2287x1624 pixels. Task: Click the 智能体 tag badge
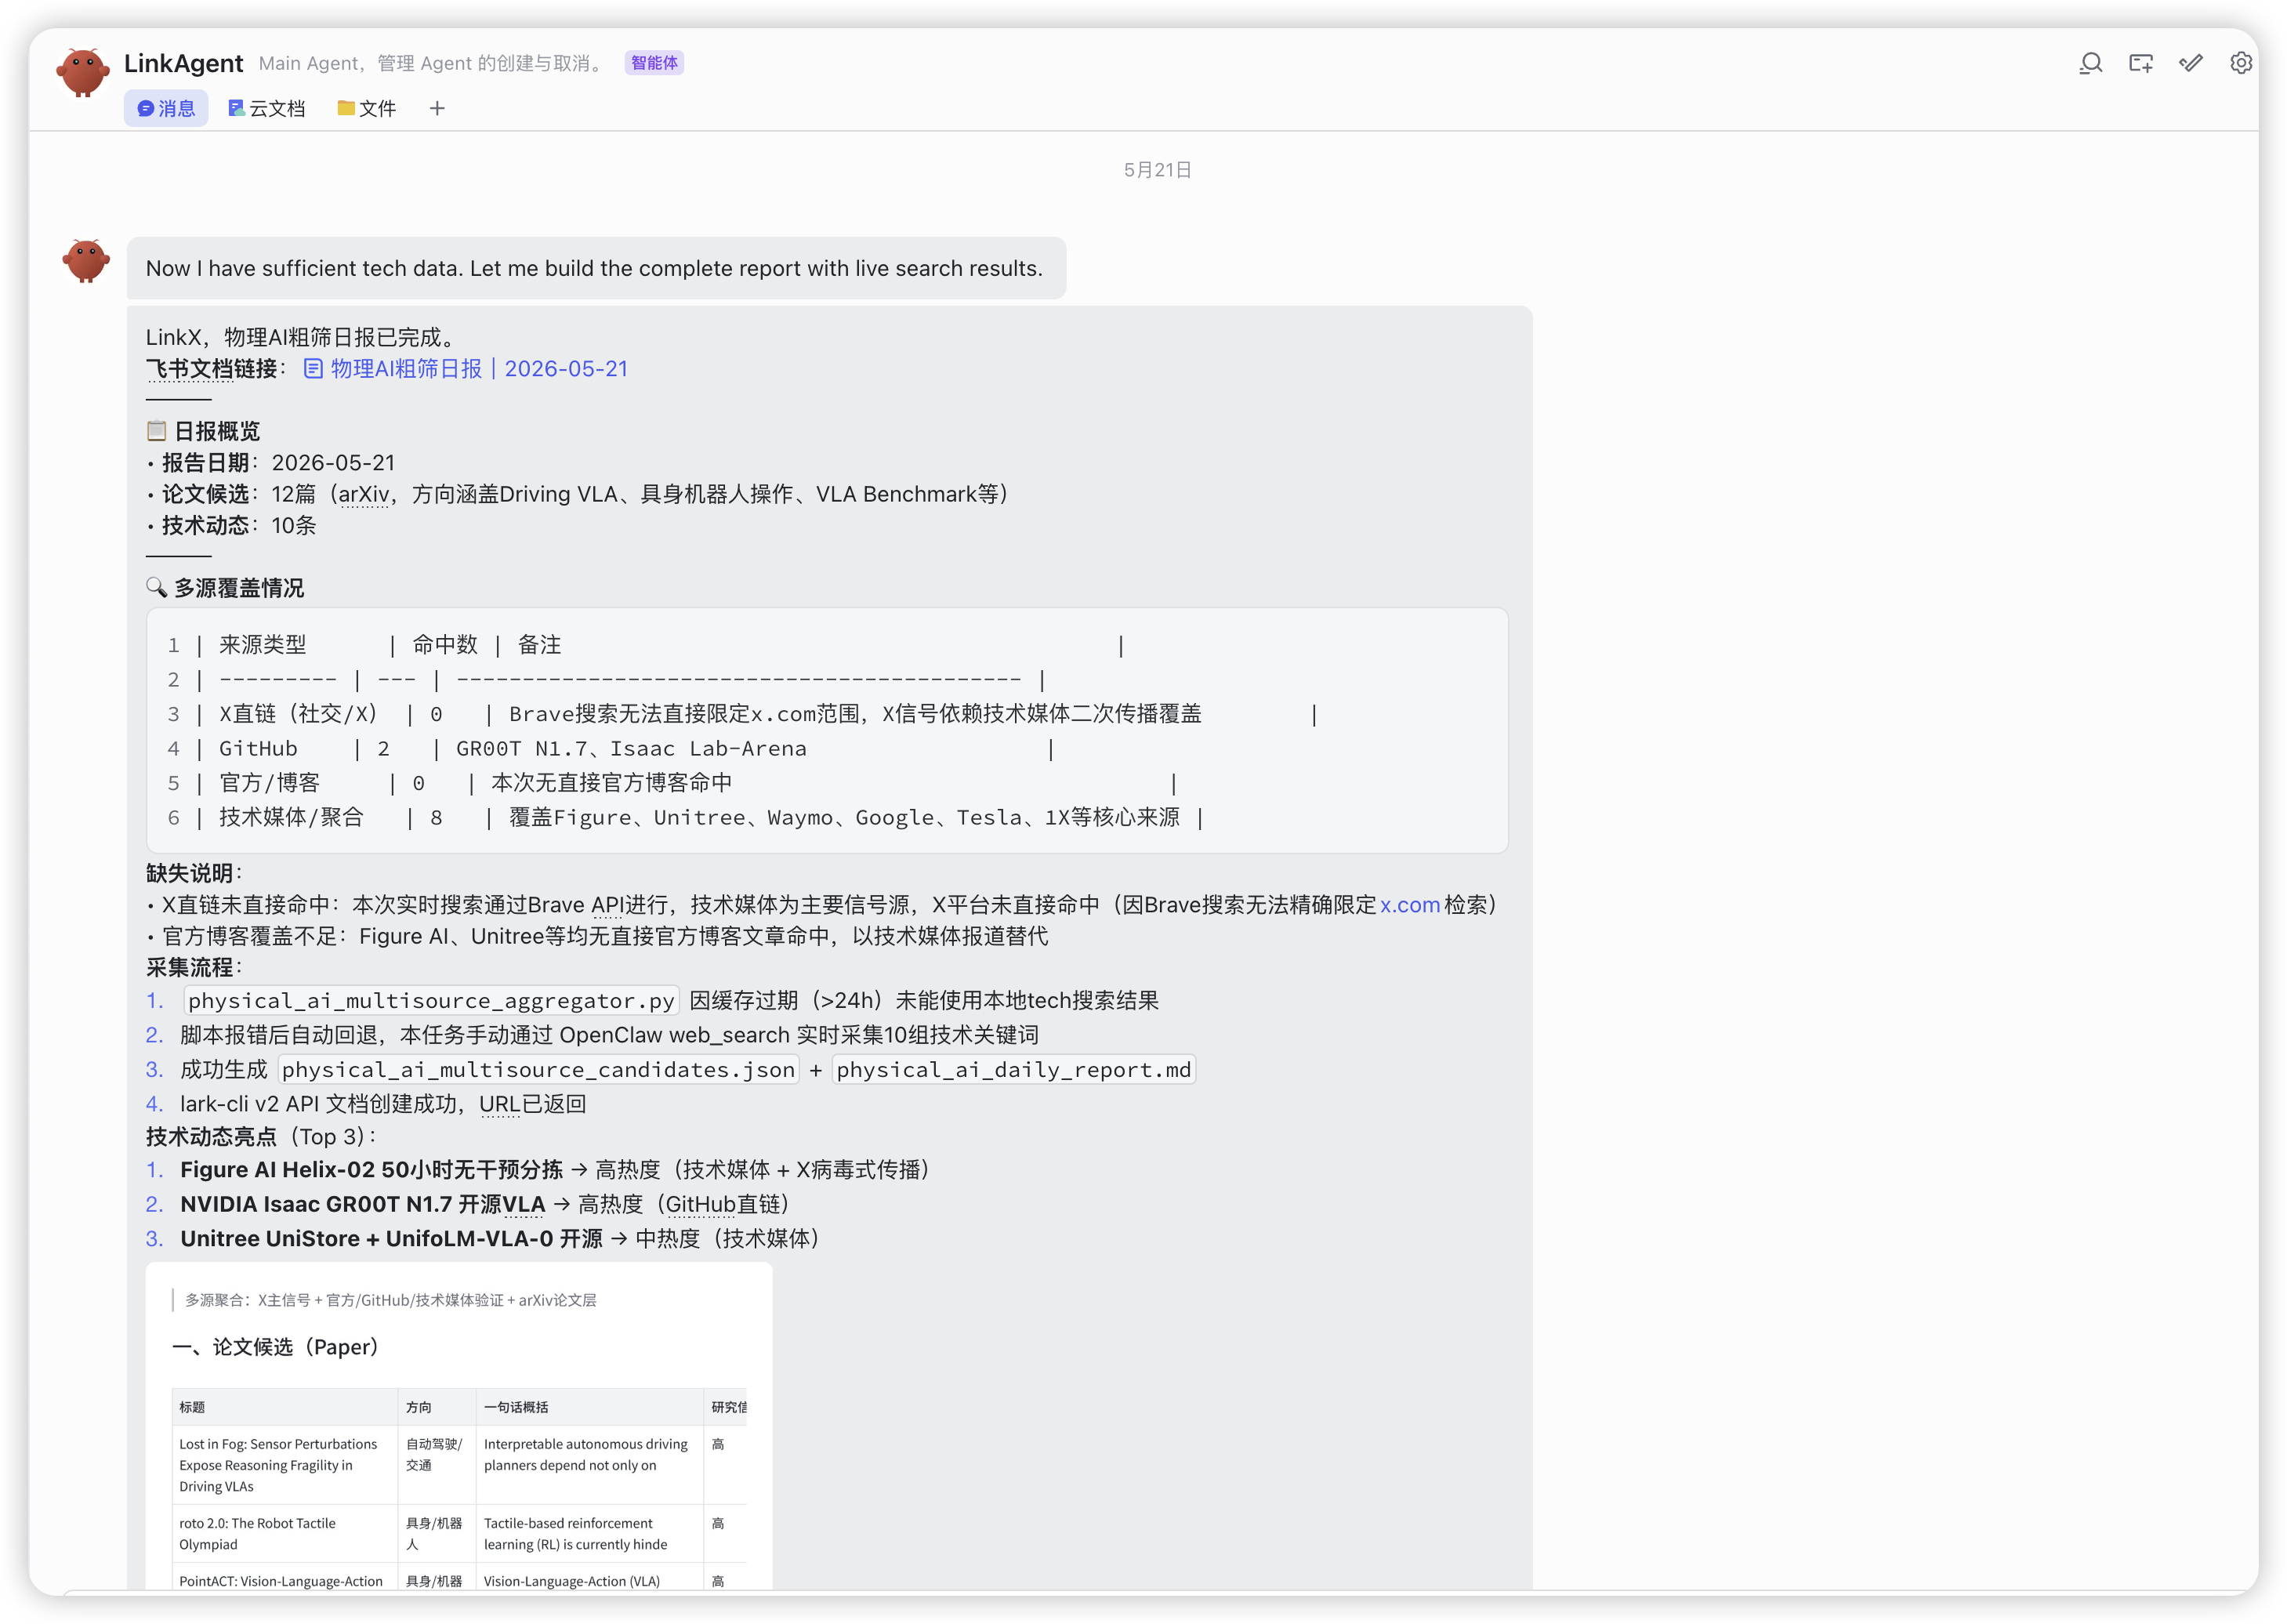tap(654, 63)
